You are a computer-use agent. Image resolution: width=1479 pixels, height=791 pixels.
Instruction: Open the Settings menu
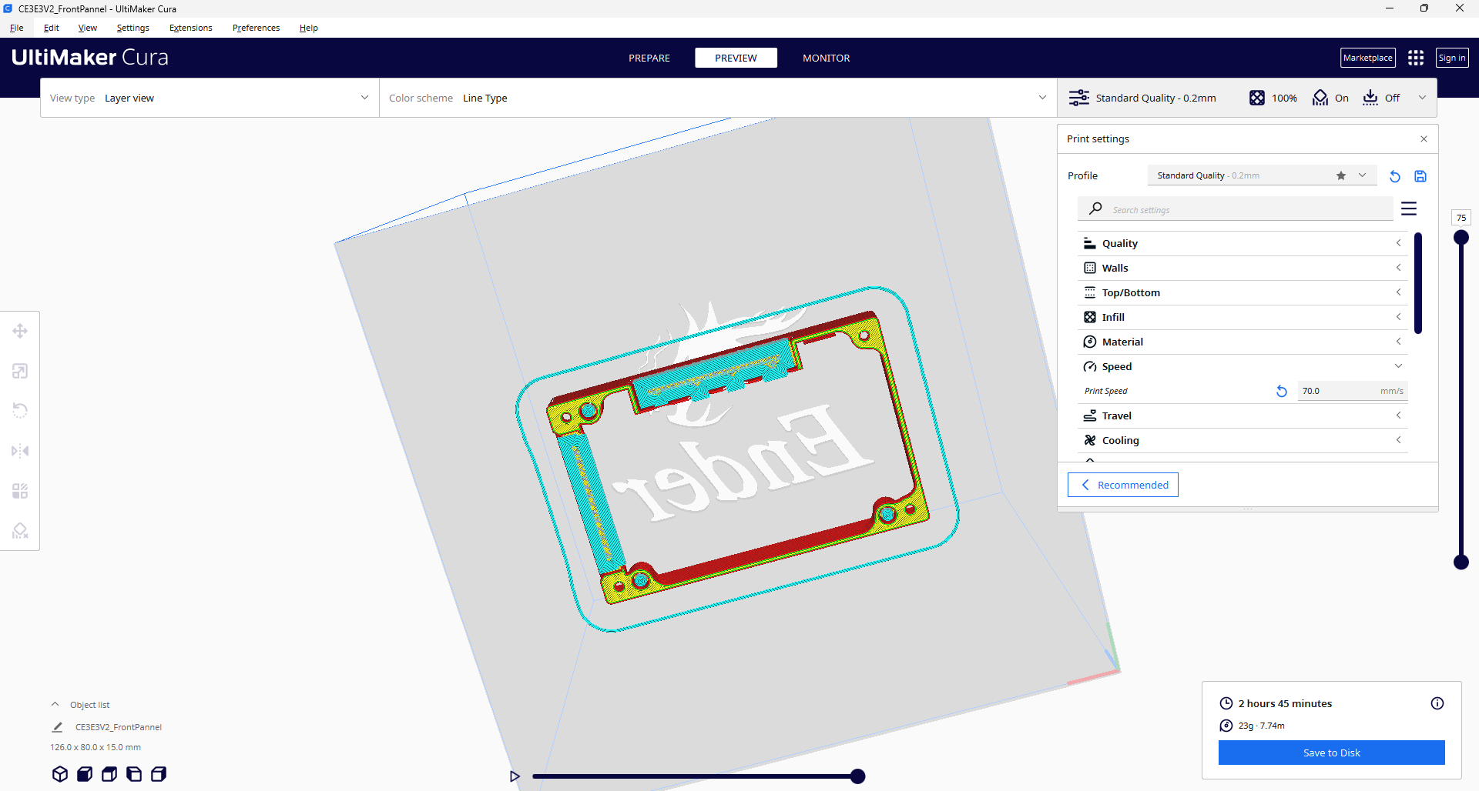133,28
